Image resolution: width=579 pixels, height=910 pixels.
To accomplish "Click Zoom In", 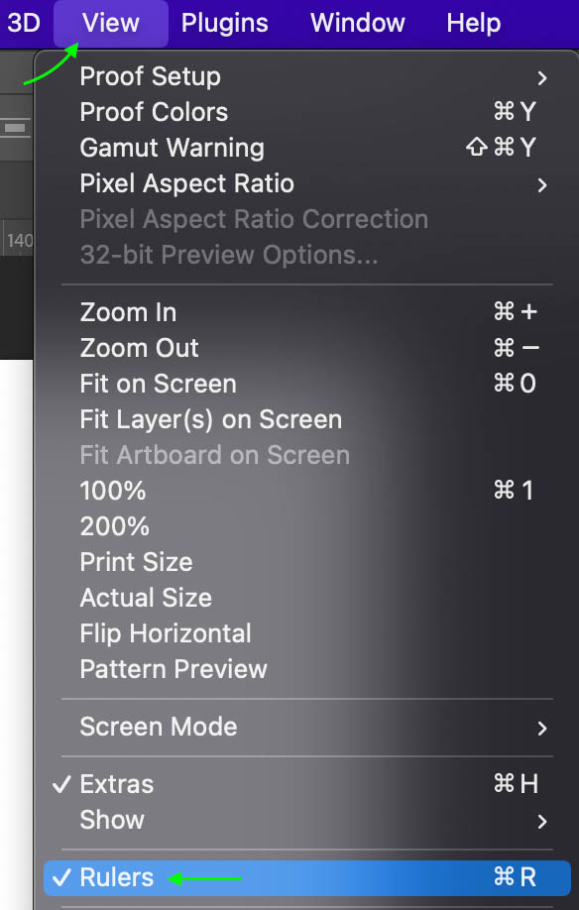I will click(128, 311).
